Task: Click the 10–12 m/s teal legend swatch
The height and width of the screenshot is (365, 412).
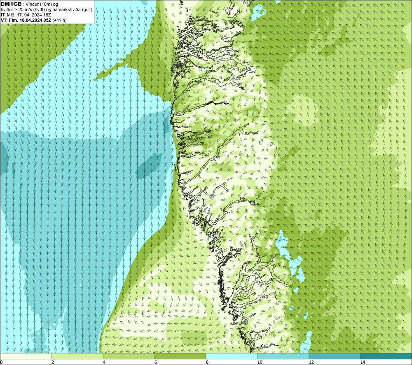Action: (283, 356)
